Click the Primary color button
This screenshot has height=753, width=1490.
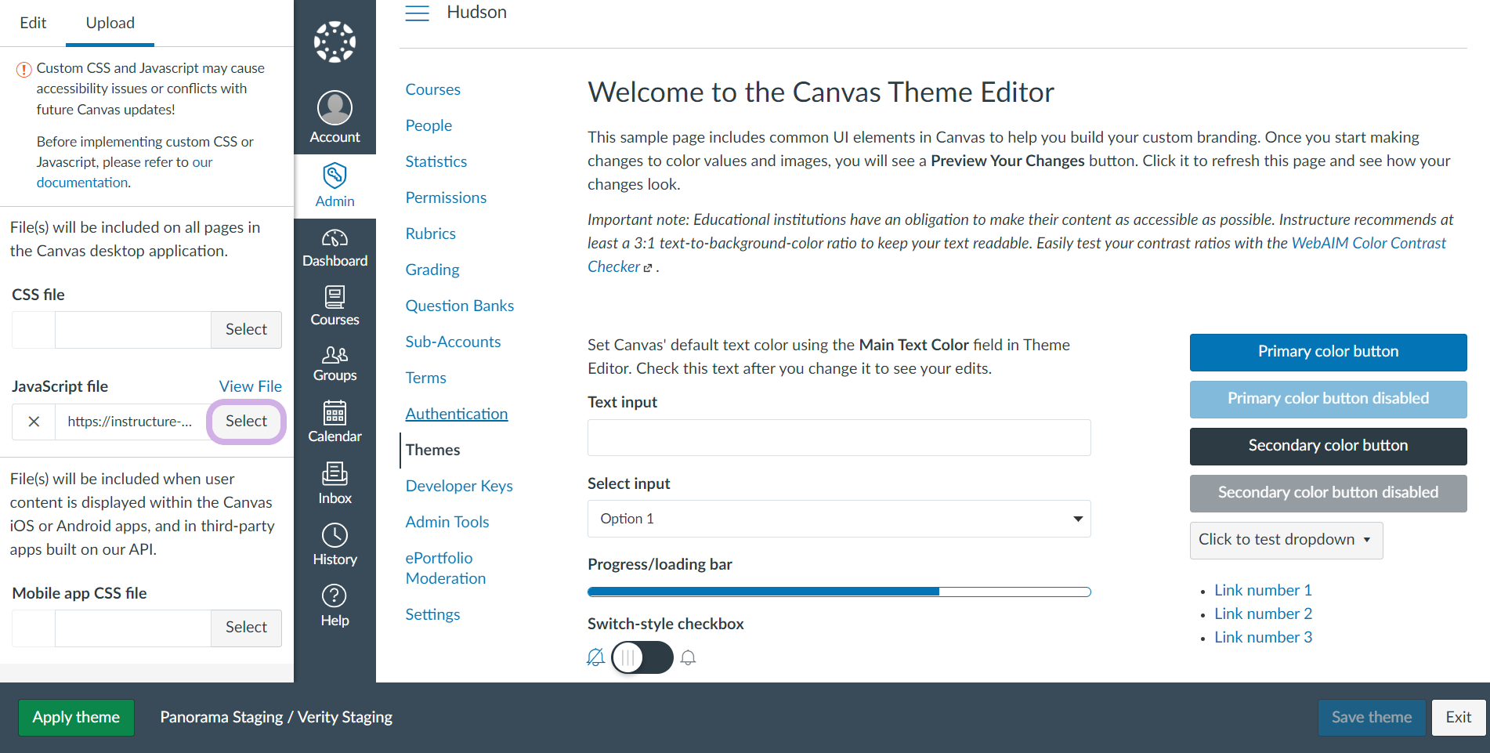pos(1328,352)
